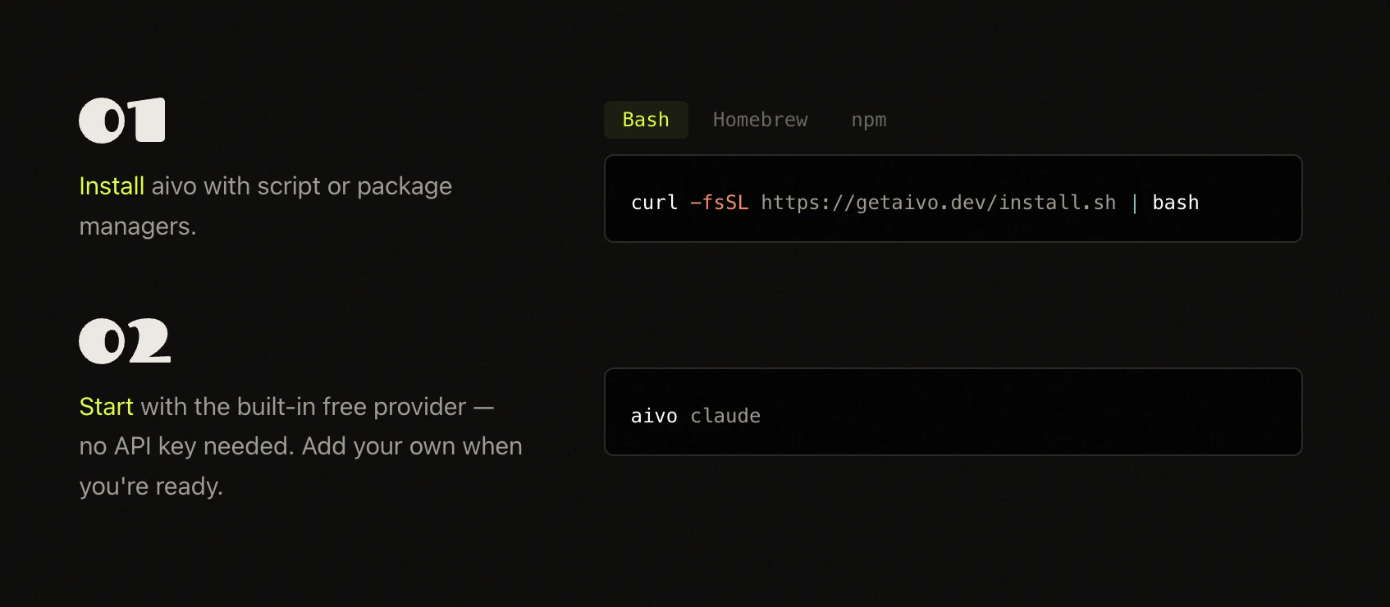Click the bash keyword after the pipe
Viewport: 1390px width, 607px height.
(1176, 203)
